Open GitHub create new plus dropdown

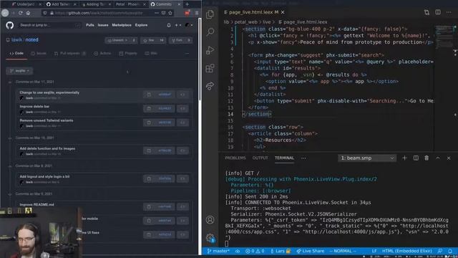pos(177,25)
